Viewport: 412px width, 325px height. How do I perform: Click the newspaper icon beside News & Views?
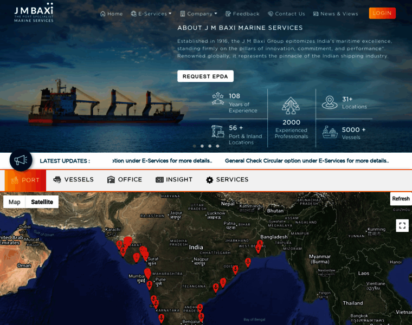(316, 14)
